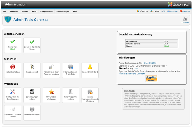
Task: Click the 'Sicherheit' section heading
Action: [10, 59]
